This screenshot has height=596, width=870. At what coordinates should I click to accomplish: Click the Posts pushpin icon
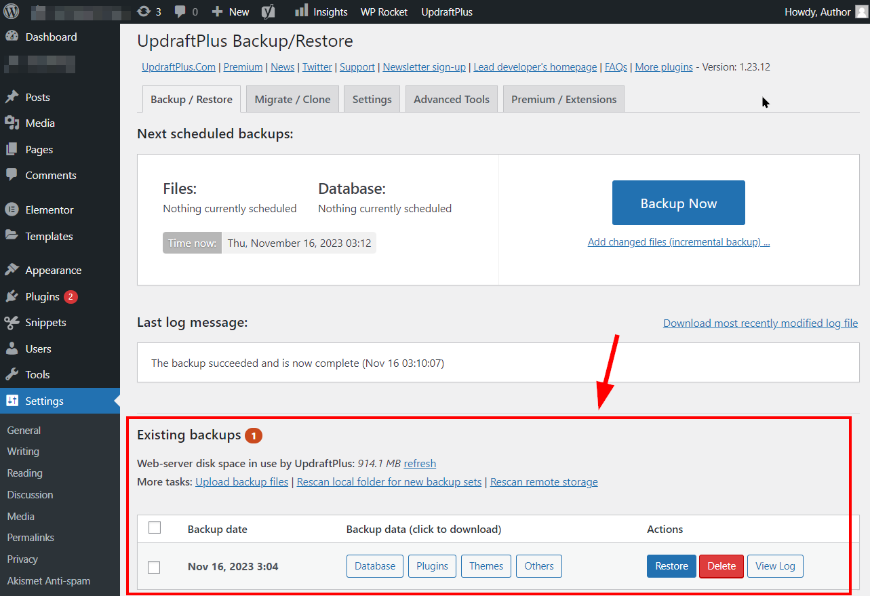point(12,97)
